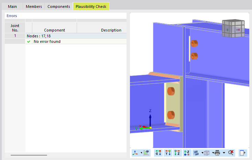The width and height of the screenshot is (252, 160).
Task: Click the Component column header
Action: pyautogui.click(x=54, y=28)
